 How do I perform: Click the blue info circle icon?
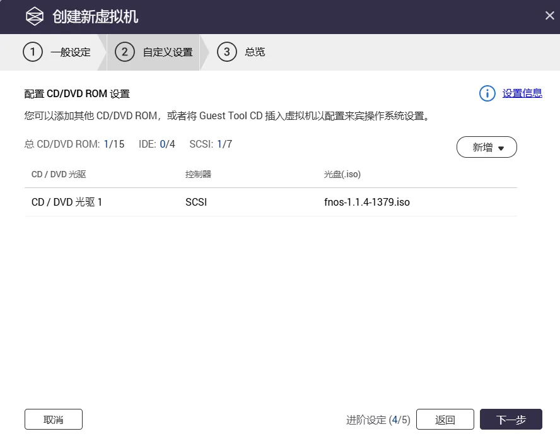[x=487, y=93]
